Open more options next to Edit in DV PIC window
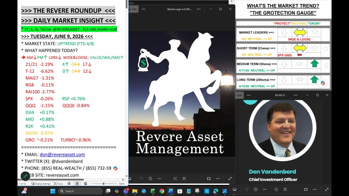This screenshot has width=349, height=196. pos(249,95)
